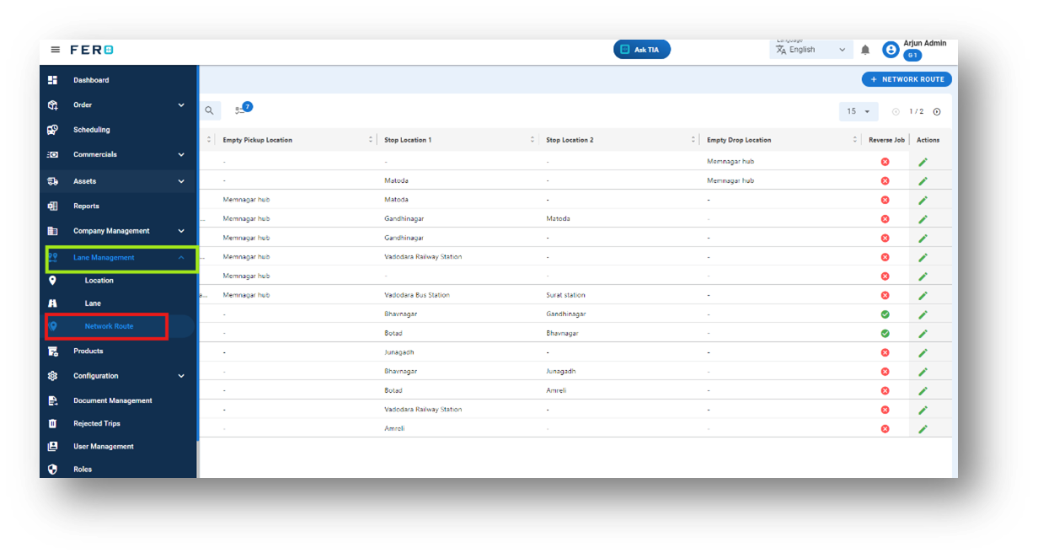Edit the Gandhinagar to Matoda row

tap(923, 219)
